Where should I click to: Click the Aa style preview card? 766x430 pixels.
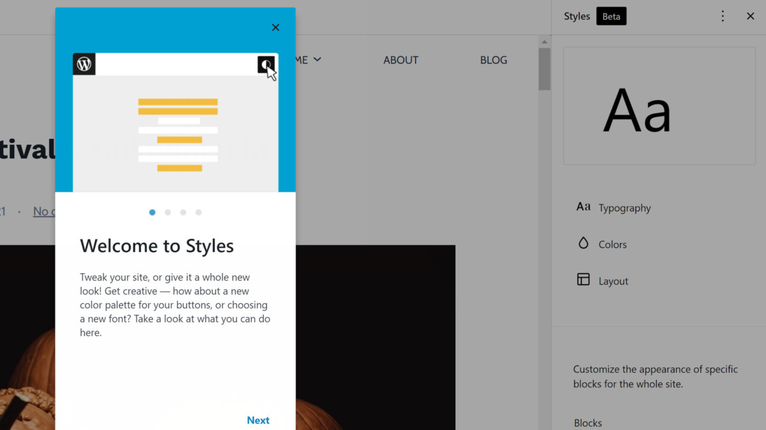(659, 106)
